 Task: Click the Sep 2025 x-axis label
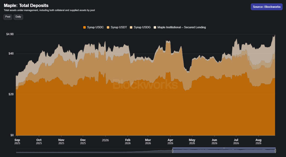point(17,142)
